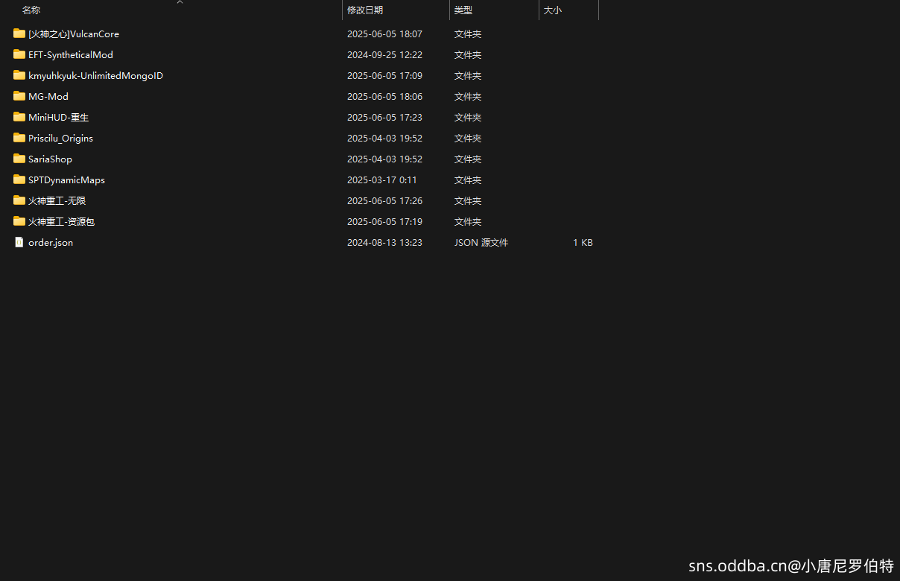The height and width of the screenshot is (581, 900).
Task: Click 文件夹 type in the SariaShop row
Action: (468, 159)
